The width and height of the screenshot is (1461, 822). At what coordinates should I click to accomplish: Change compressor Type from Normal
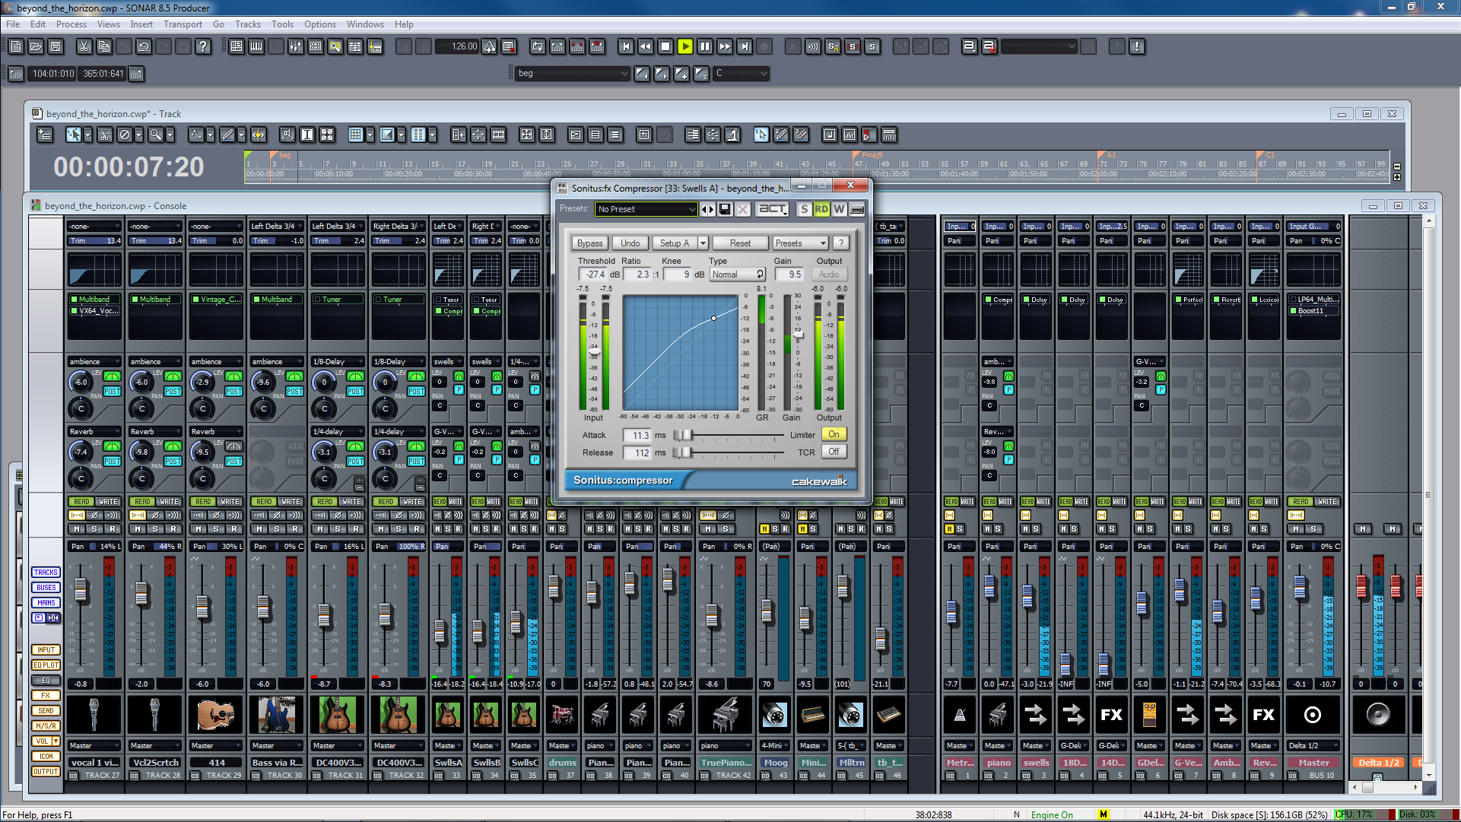[x=737, y=275]
